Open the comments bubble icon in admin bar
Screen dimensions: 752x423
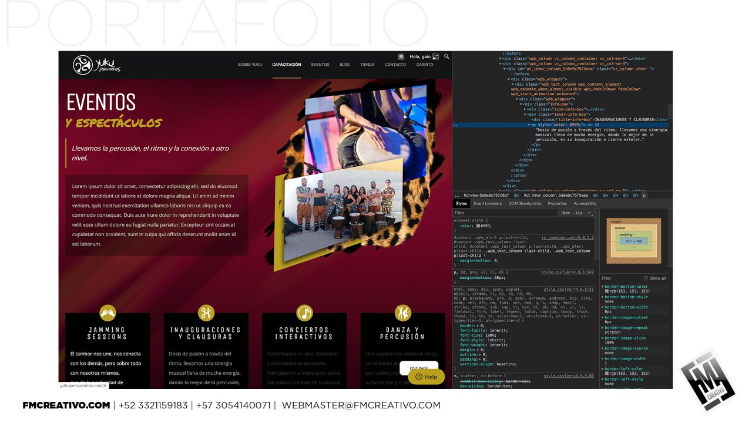[401, 56]
